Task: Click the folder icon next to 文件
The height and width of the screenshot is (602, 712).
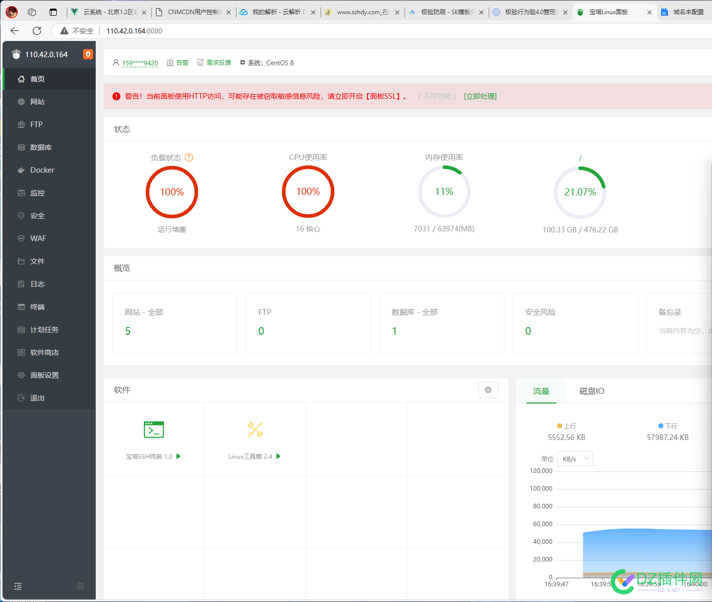Action: (x=21, y=261)
